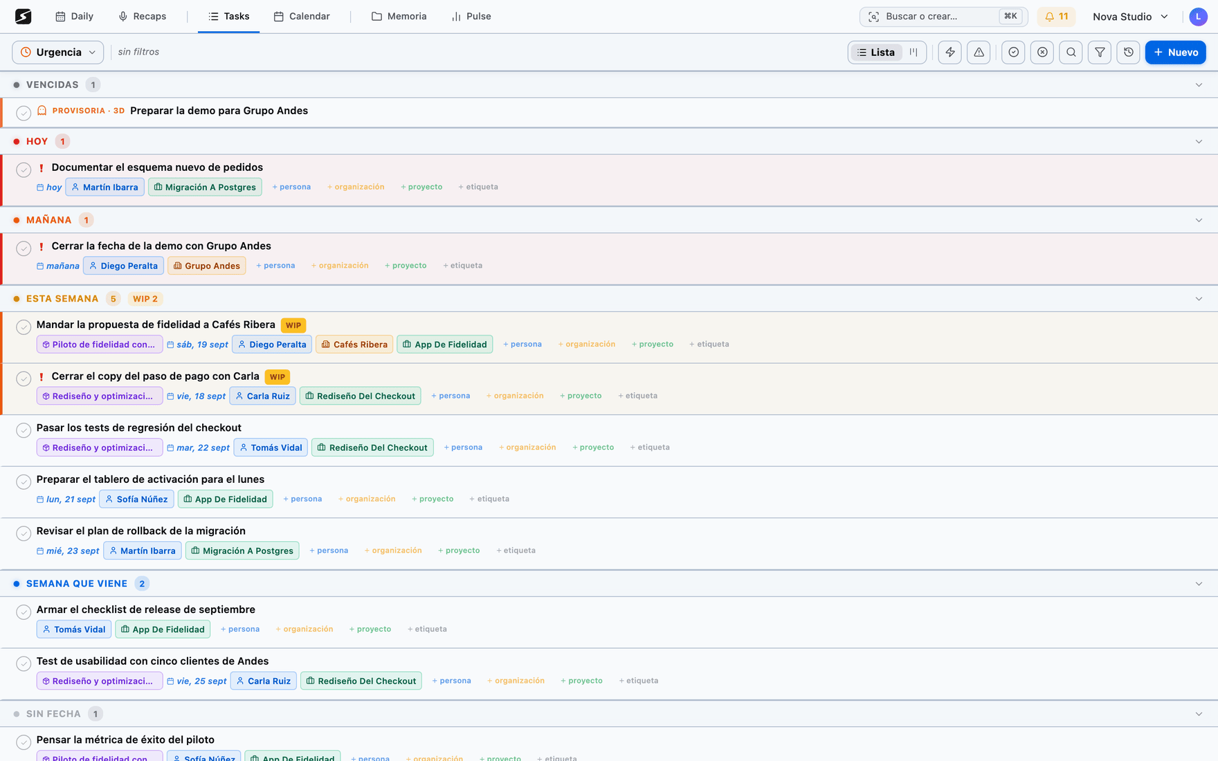Collapse the HOY section chevron
Viewport: 1218px width, 761px height.
pyautogui.click(x=1199, y=142)
